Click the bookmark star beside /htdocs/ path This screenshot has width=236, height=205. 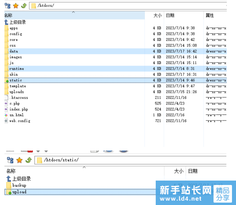[16, 6]
